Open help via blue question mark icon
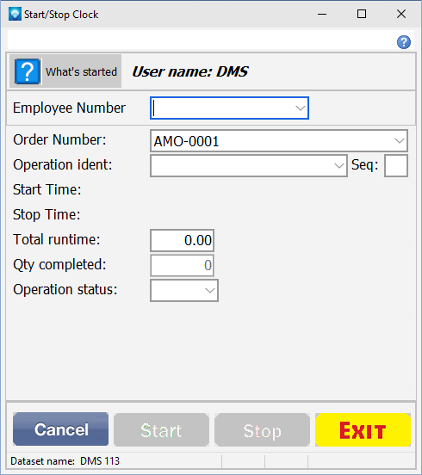 (404, 42)
